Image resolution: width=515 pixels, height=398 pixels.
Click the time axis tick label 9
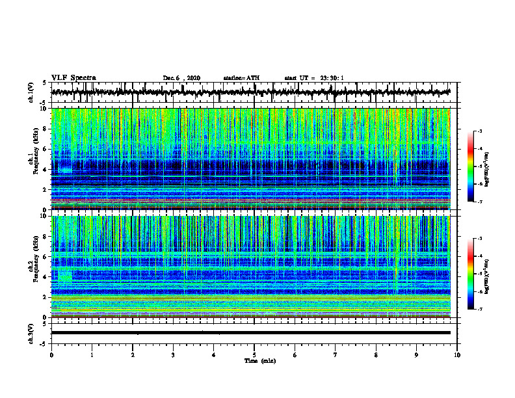416,355
